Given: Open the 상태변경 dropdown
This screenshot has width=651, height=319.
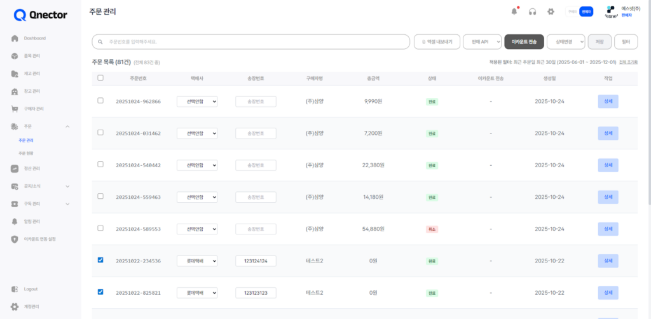Looking at the screenshot, I should pos(565,42).
